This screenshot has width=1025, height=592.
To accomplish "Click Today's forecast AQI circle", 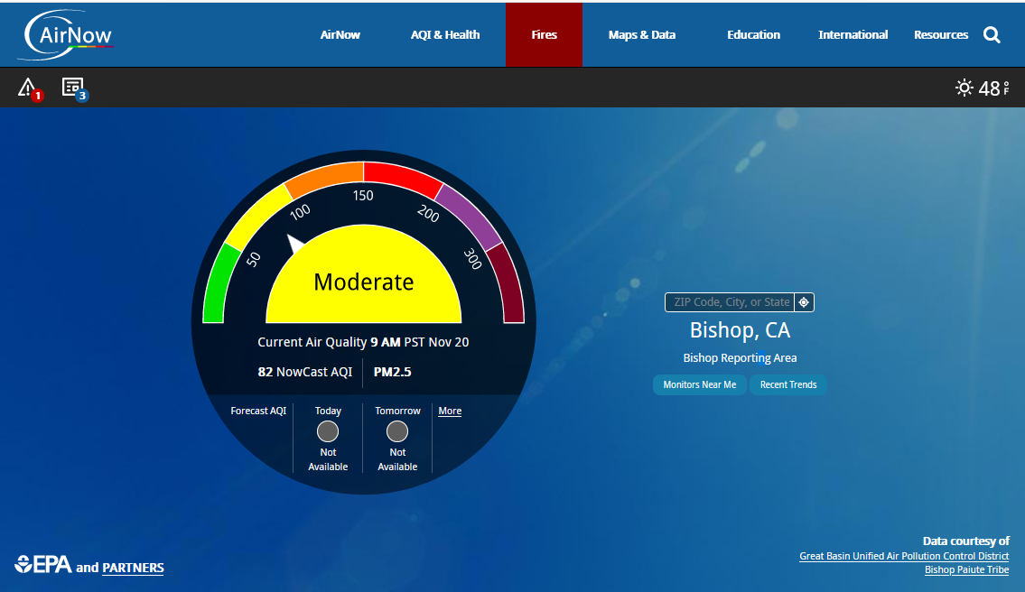I will click(x=328, y=431).
